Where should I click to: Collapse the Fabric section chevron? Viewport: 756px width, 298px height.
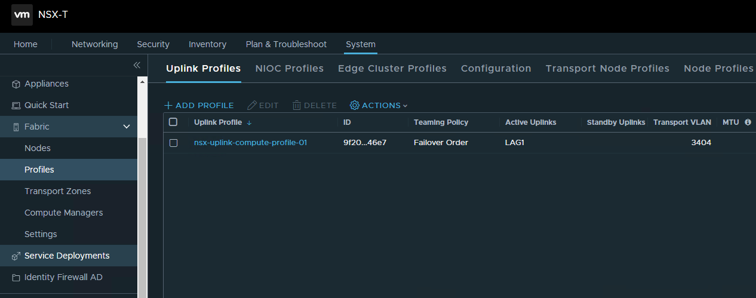127,127
